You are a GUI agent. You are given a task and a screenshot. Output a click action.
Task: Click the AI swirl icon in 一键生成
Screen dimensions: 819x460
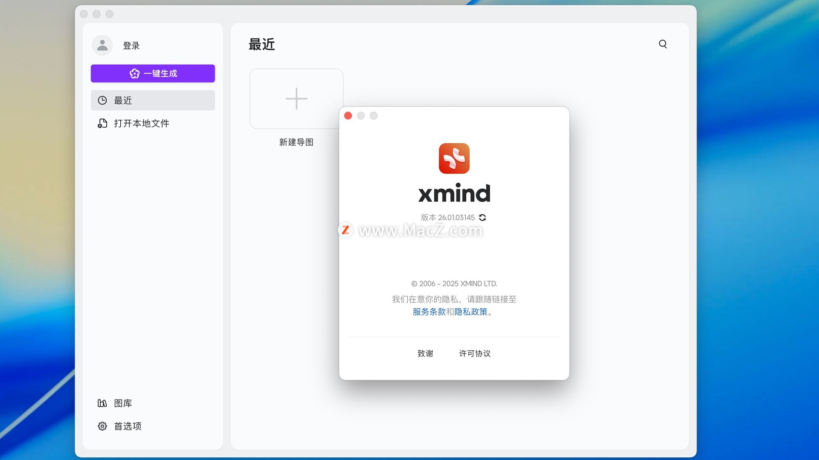(134, 74)
